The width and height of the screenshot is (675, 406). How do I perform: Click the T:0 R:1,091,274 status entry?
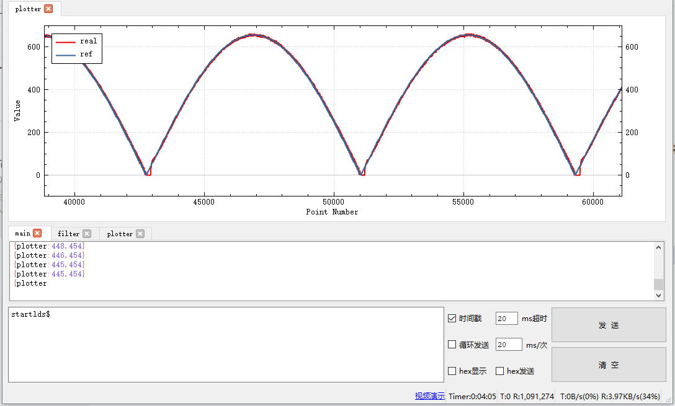click(x=527, y=396)
